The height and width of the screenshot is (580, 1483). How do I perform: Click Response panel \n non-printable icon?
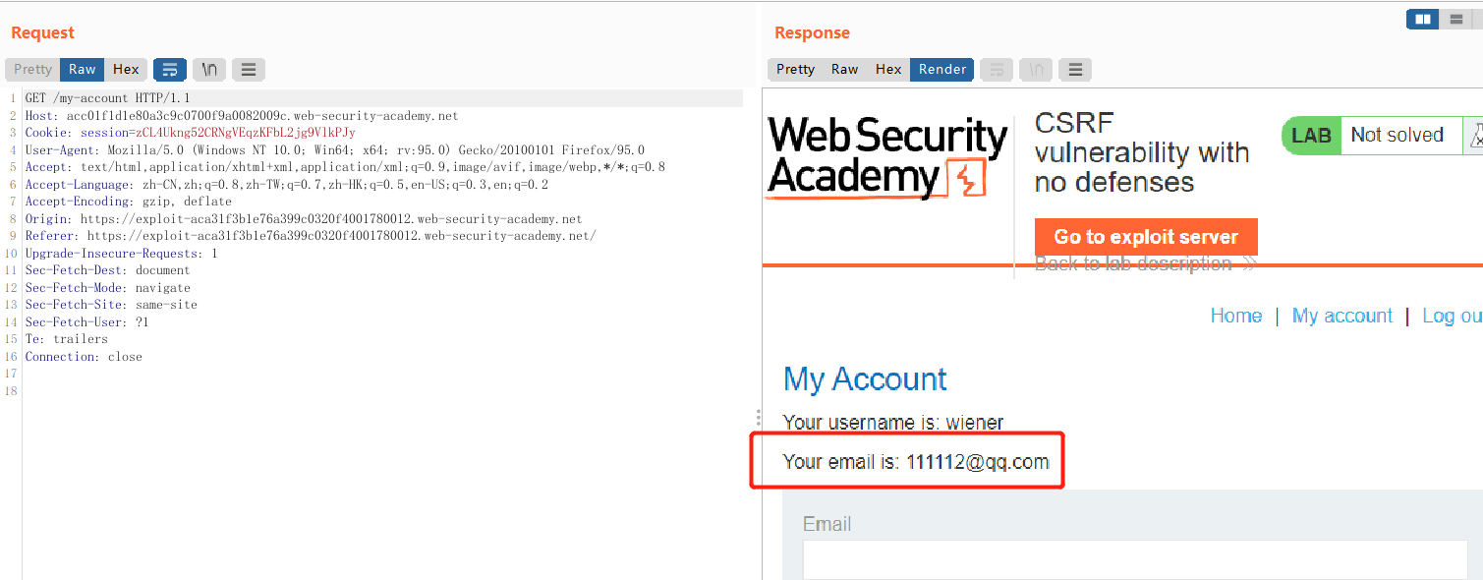[x=1035, y=70]
